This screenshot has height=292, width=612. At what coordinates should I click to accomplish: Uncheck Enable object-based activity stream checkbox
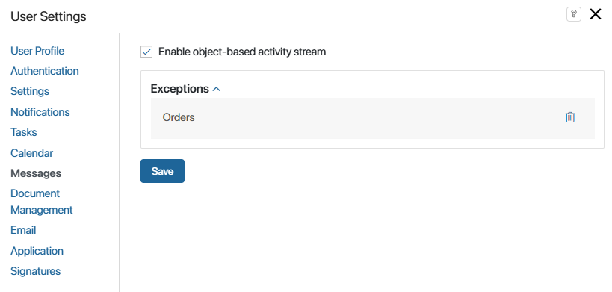146,52
